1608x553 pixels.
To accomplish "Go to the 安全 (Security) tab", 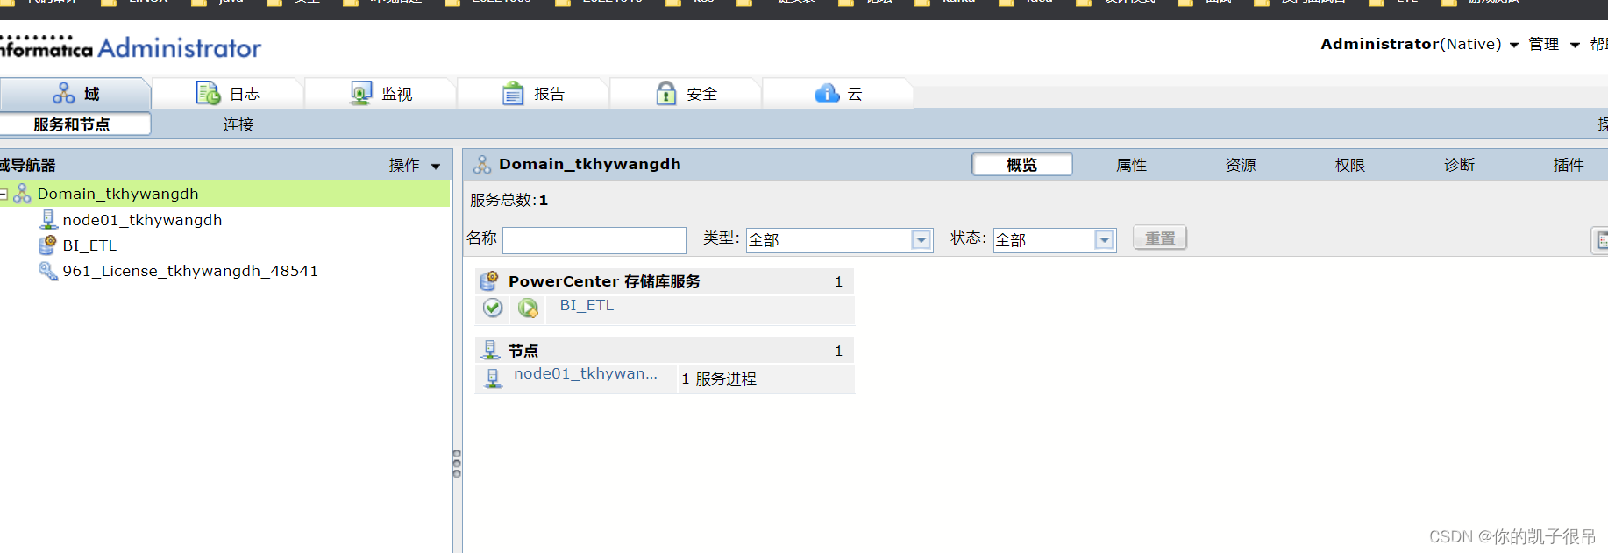I will pos(686,93).
